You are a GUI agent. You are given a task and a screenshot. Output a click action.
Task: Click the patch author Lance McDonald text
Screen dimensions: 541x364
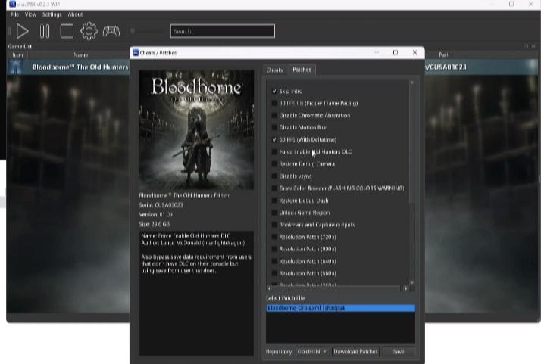pos(193,243)
